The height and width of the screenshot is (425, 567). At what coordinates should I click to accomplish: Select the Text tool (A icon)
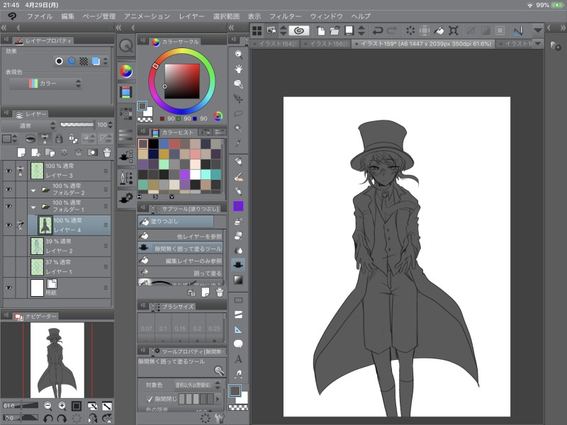pyautogui.click(x=239, y=359)
